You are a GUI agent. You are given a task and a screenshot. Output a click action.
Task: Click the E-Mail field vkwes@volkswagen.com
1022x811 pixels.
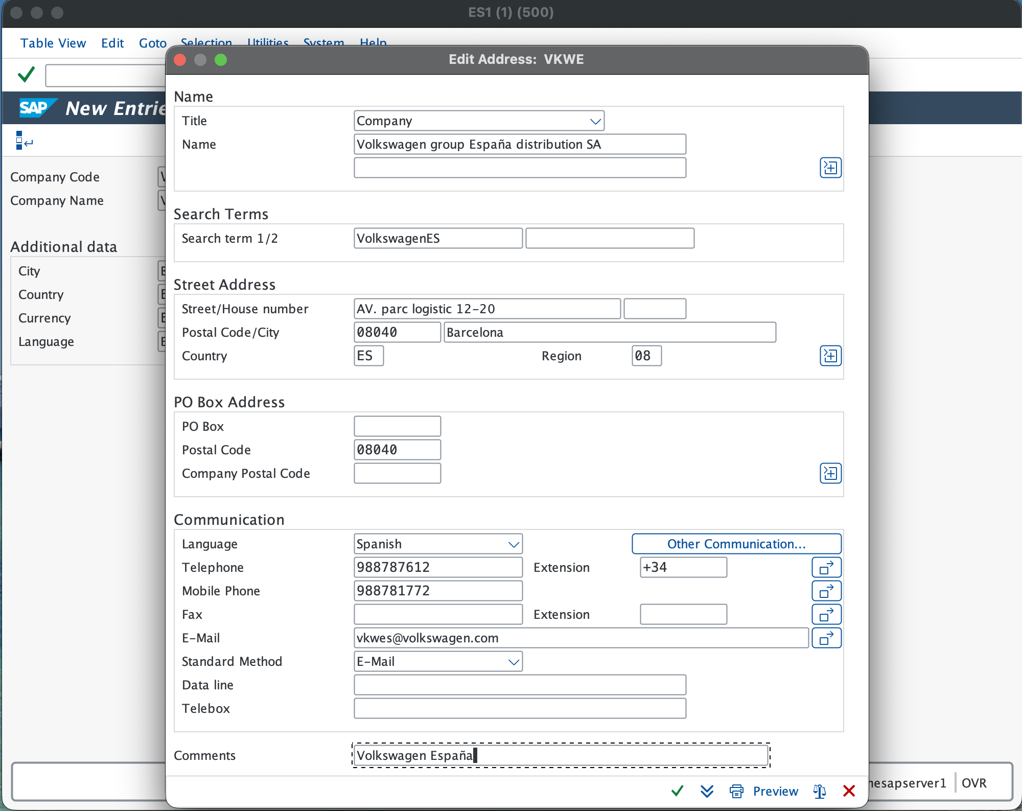581,638
